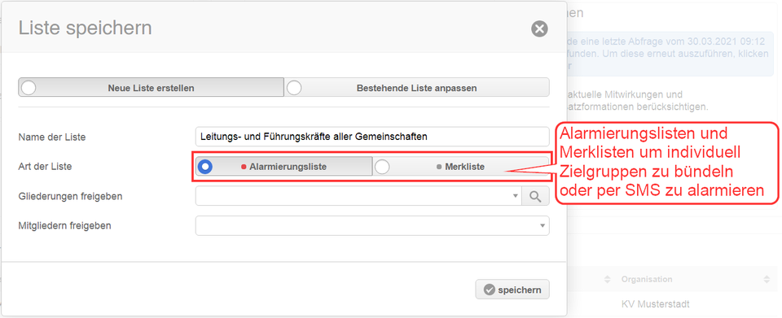Click the checkmark icon on speichern

(489, 290)
